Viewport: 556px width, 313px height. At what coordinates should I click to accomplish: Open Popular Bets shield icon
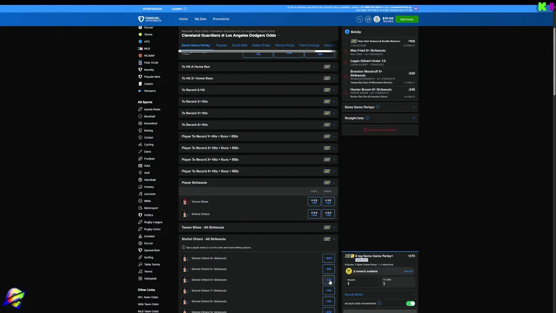140,77
